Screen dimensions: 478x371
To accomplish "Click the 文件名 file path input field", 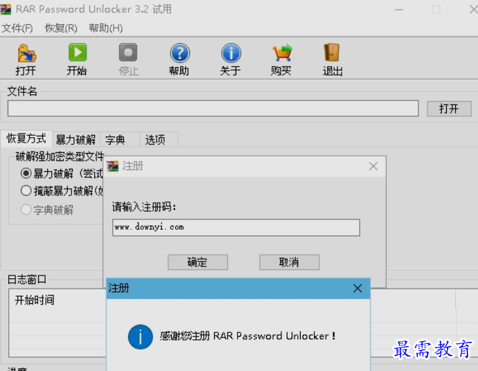I will [213, 109].
